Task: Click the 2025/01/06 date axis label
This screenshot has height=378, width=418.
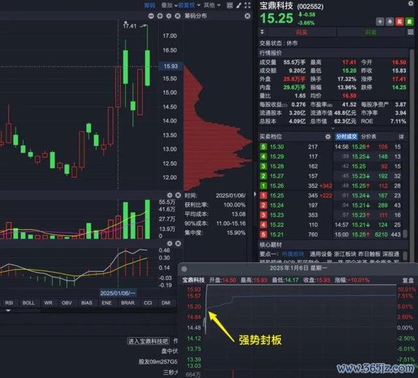Action: click(x=118, y=293)
